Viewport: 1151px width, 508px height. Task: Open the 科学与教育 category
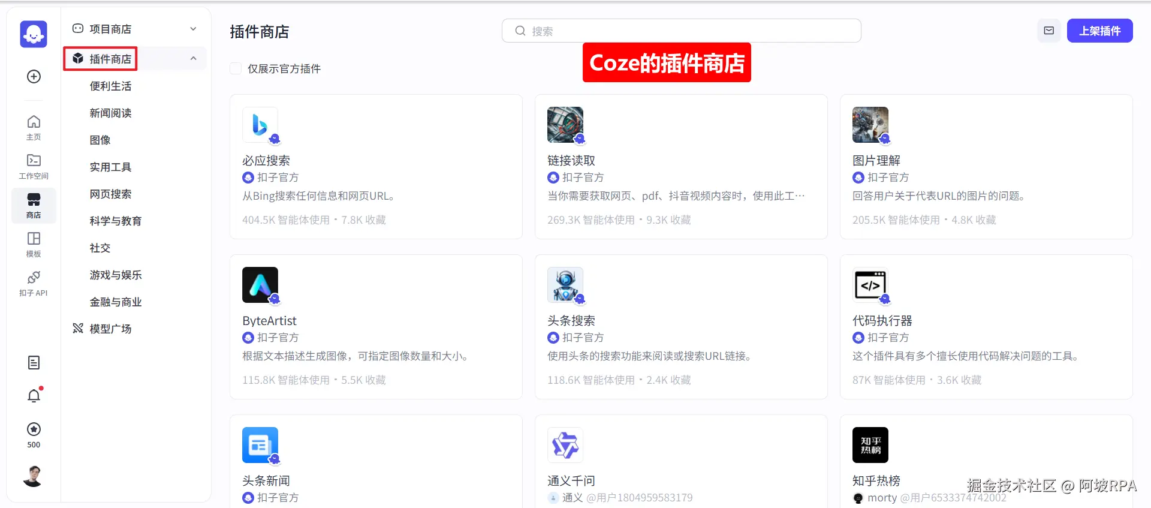click(116, 221)
